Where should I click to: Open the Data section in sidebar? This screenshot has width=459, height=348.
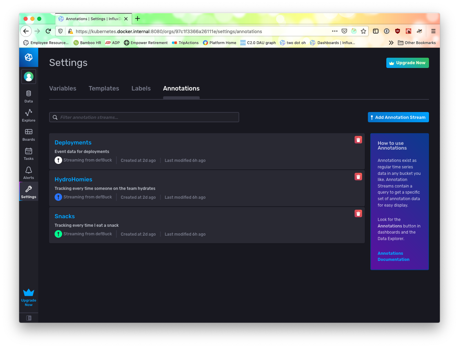[x=28, y=96]
